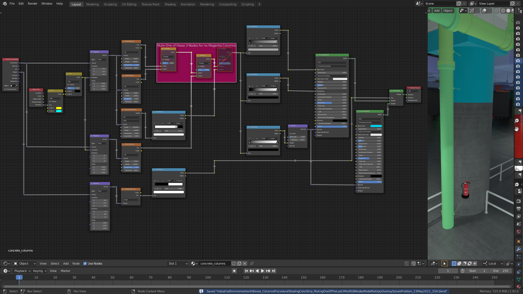Click the Add button in viewport header

click(x=437, y=11)
